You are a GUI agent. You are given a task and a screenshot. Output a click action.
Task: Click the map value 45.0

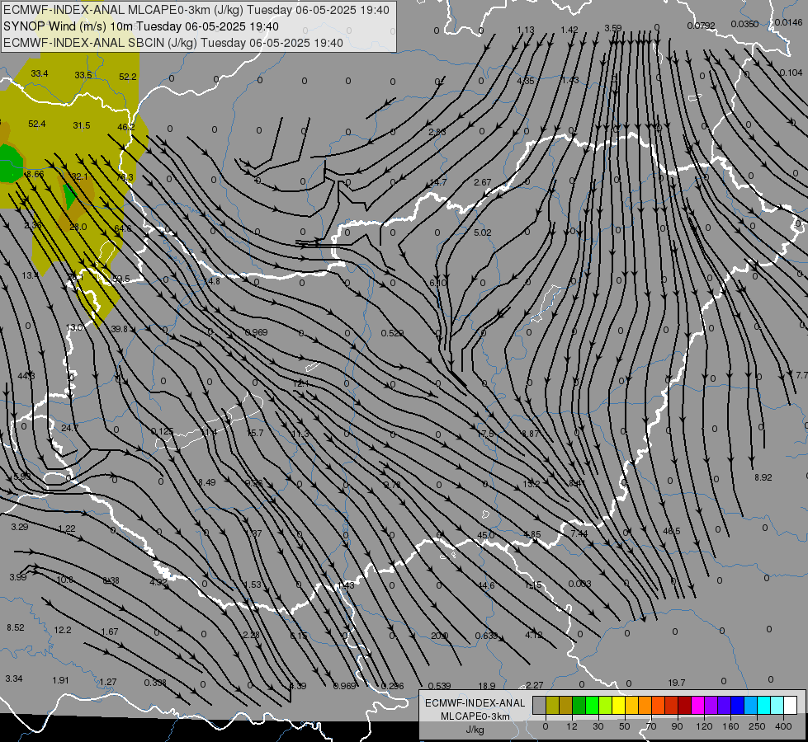point(486,535)
